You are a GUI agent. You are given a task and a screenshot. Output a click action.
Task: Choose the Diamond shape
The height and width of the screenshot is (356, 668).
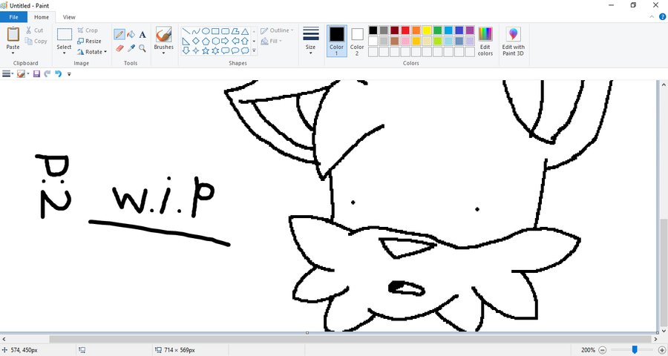point(196,41)
